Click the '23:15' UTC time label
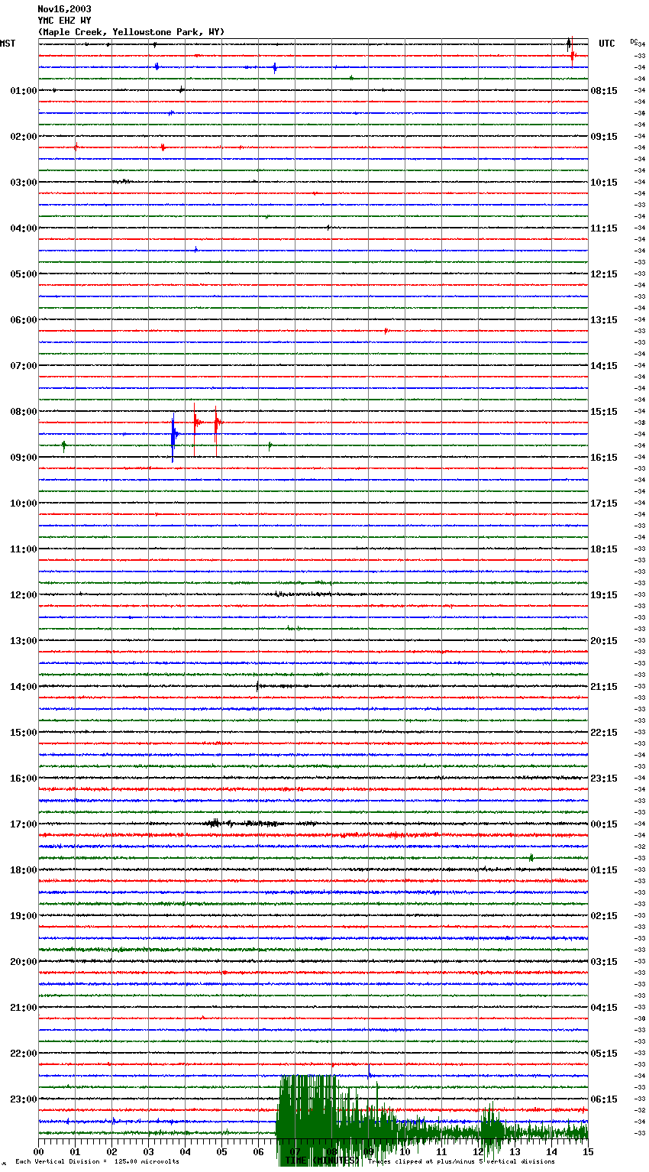The height and width of the screenshot is (1172, 649). tap(604, 779)
